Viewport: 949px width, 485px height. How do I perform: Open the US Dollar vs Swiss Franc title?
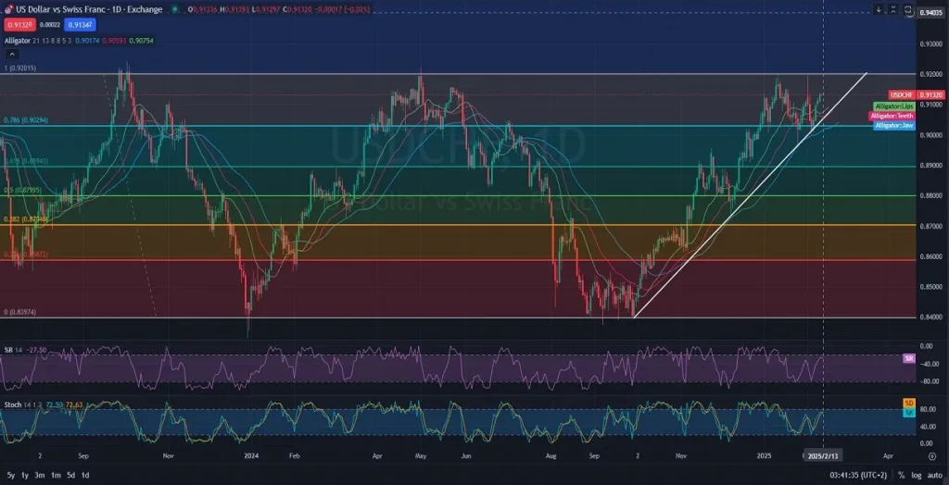(90, 9)
